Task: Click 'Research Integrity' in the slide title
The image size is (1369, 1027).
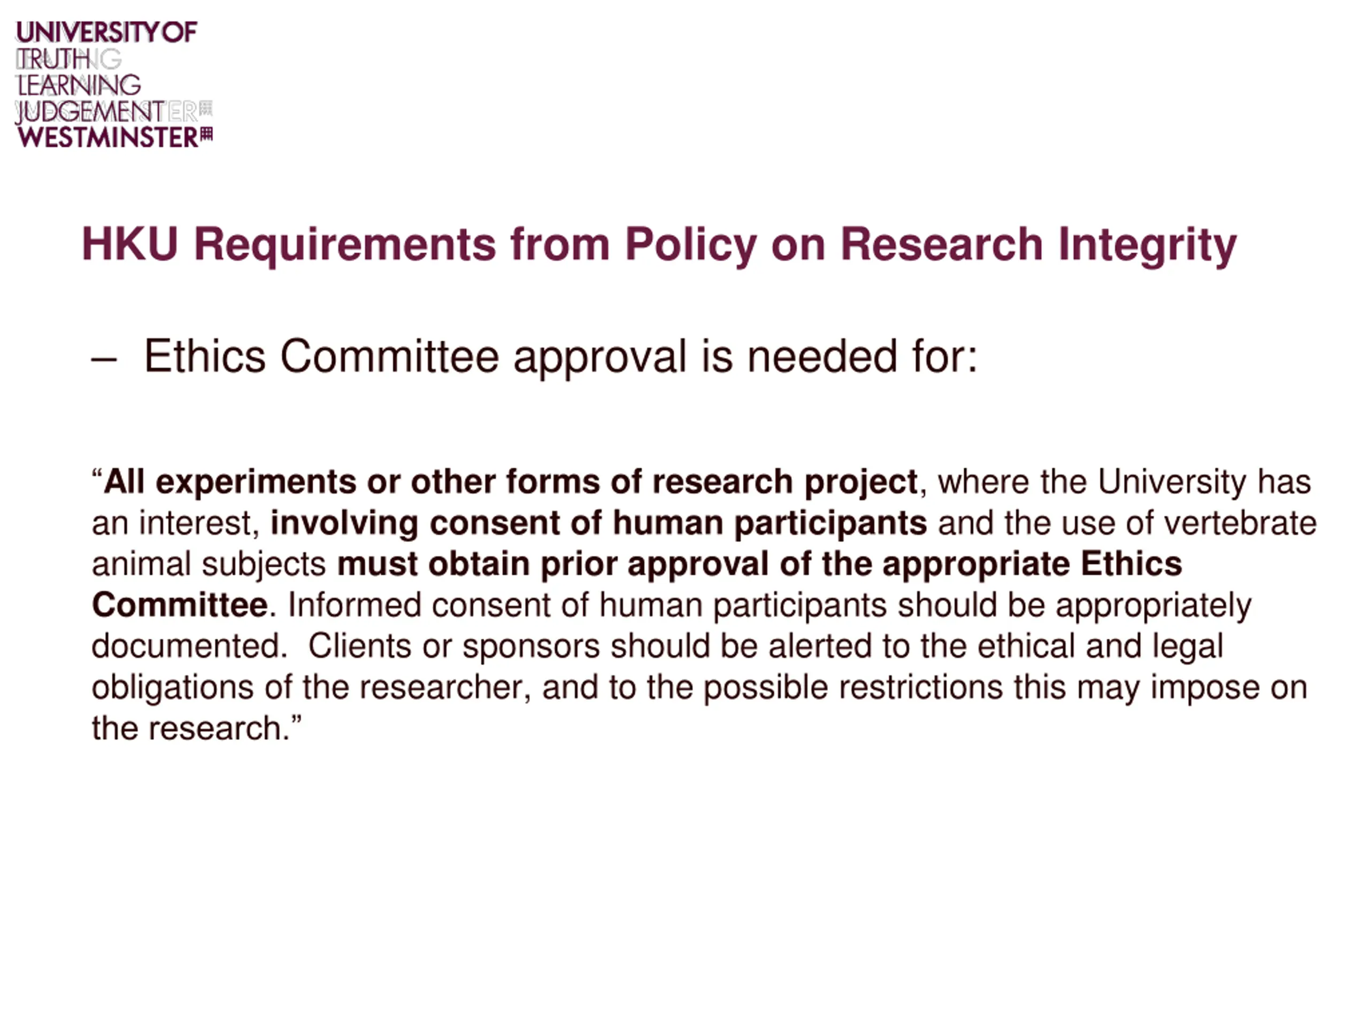Action: [1039, 244]
